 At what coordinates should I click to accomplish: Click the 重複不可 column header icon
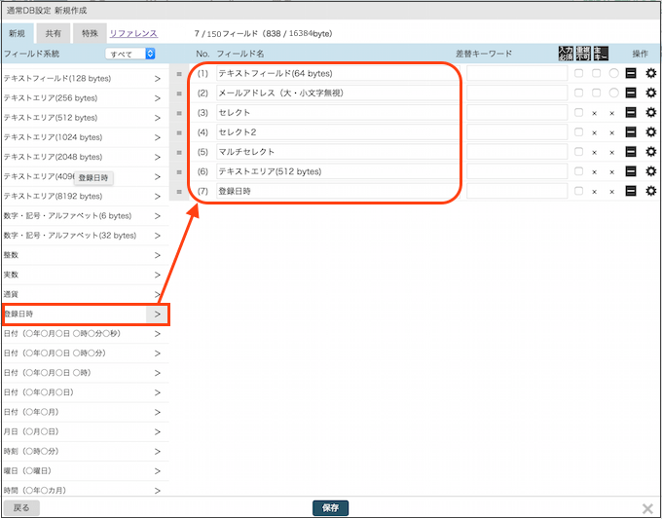click(583, 54)
